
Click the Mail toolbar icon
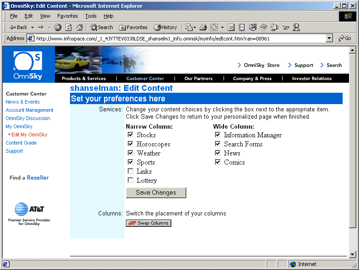tap(189, 27)
